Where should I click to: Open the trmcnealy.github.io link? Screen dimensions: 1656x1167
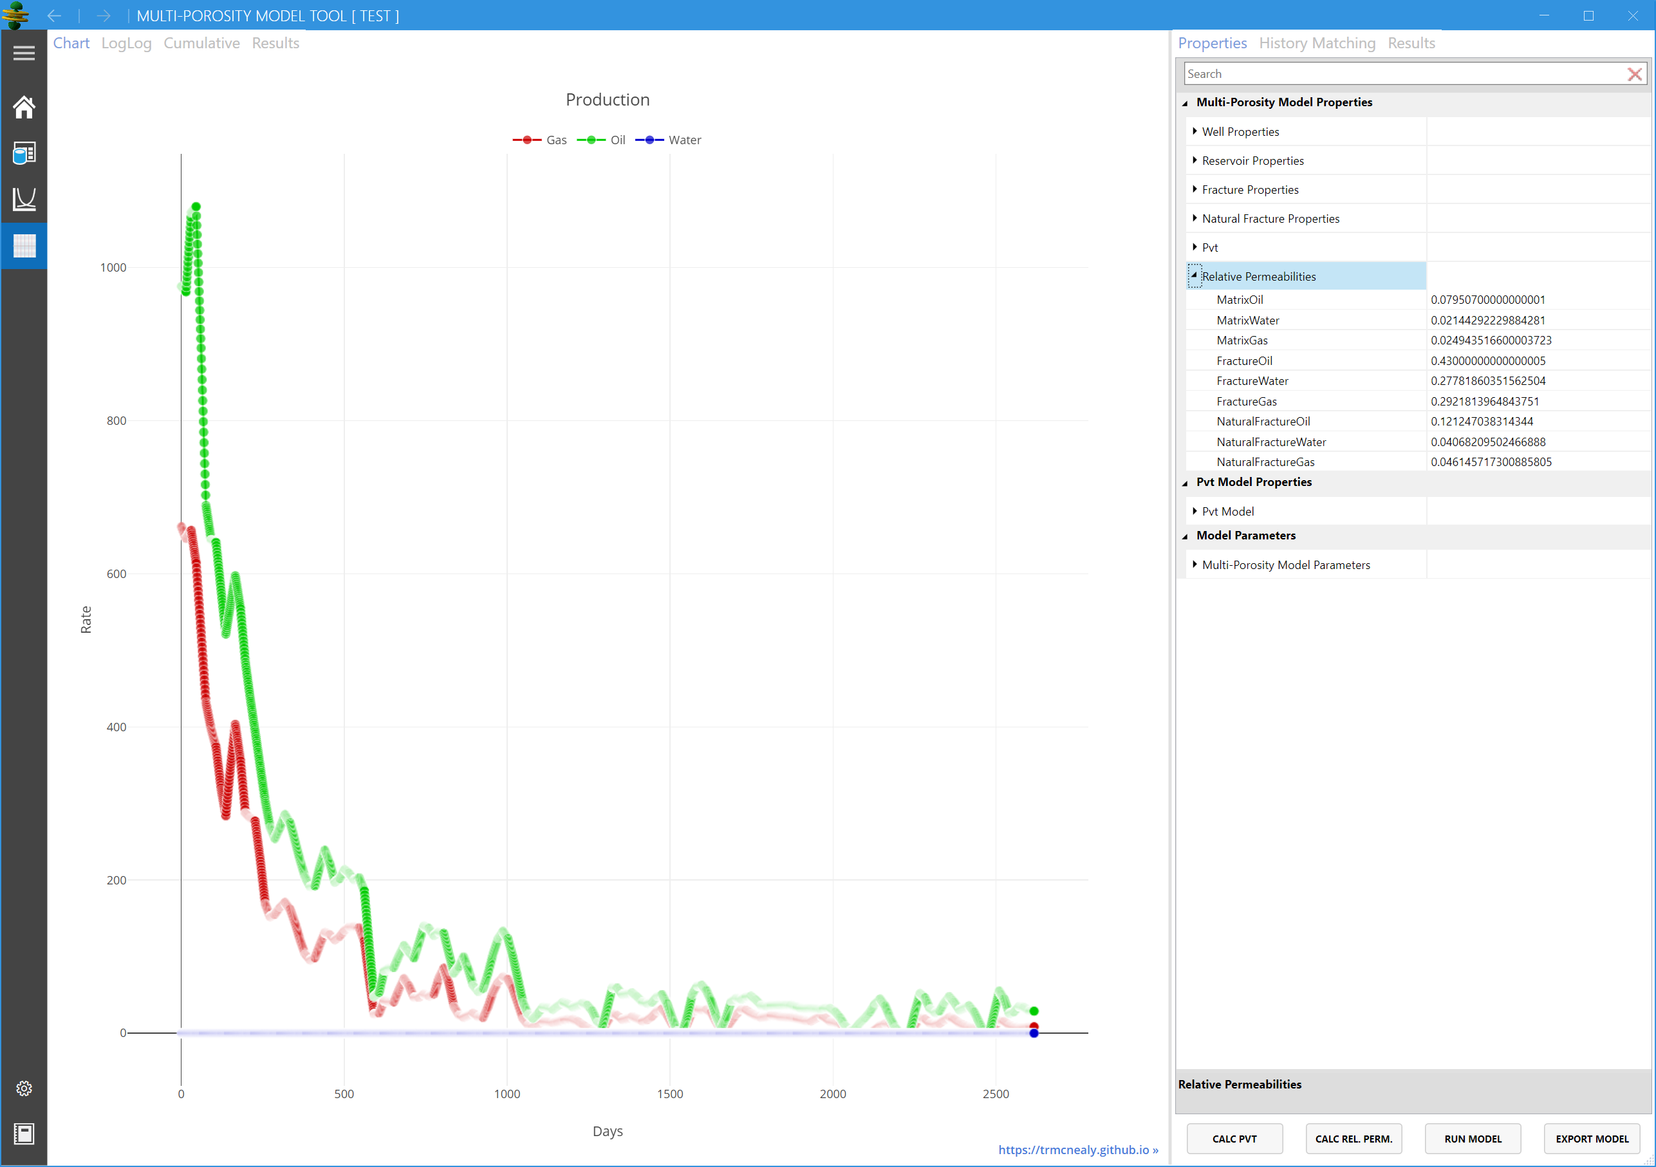tap(1077, 1150)
